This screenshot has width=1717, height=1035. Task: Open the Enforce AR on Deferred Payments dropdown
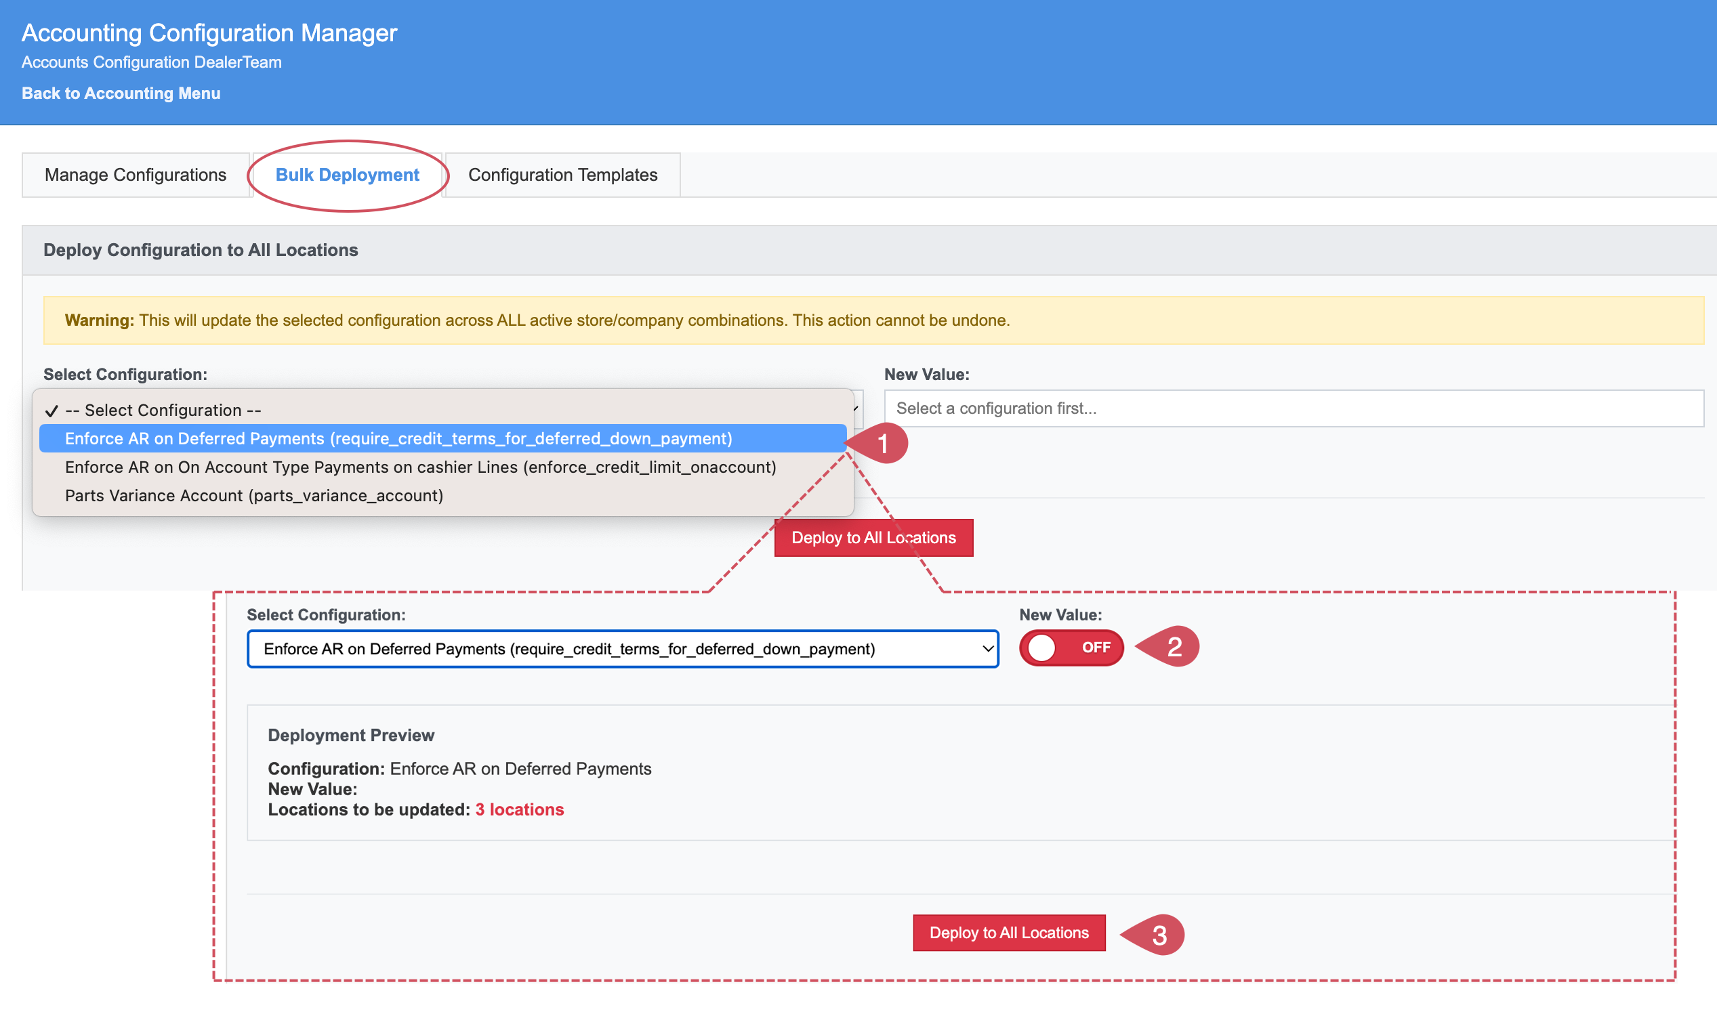pos(623,649)
